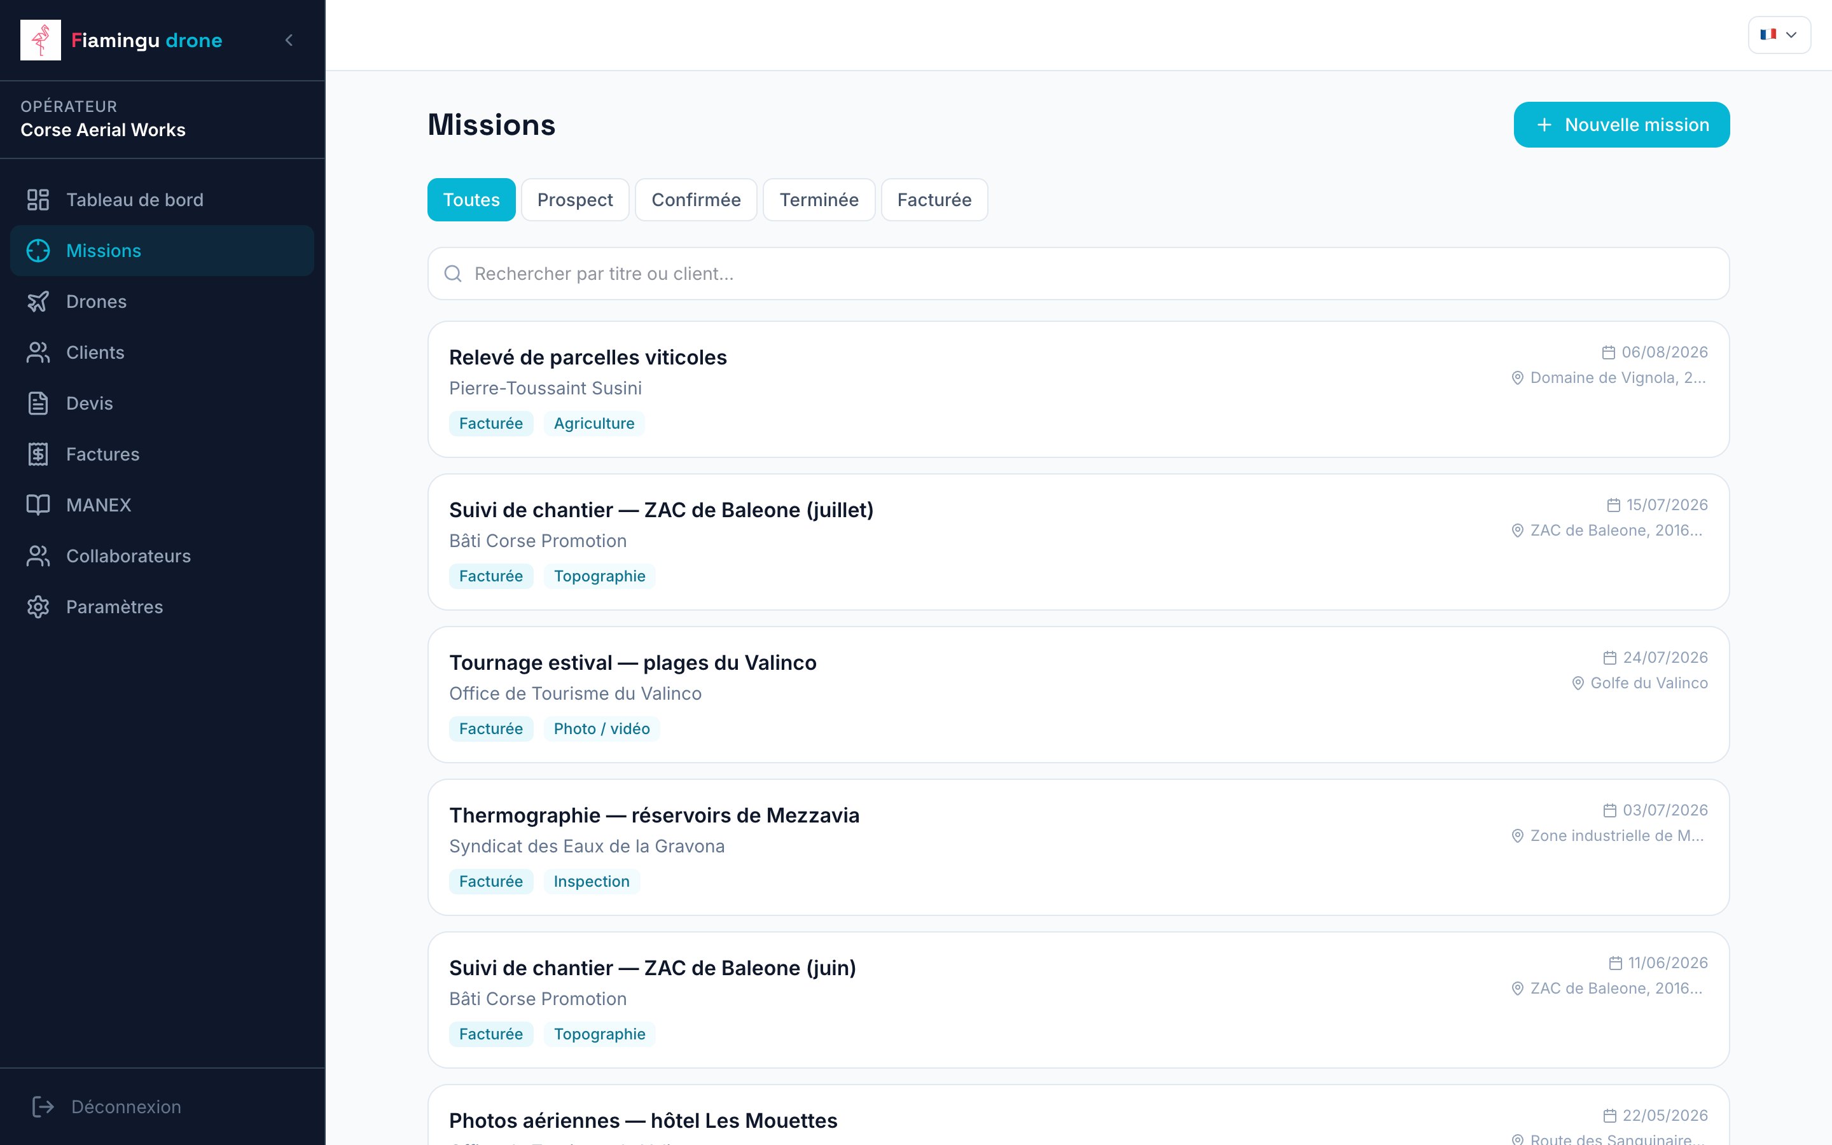
Task: Click the Fiamingu flamingo logo
Action: pyautogui.click(x=40, y=40)
